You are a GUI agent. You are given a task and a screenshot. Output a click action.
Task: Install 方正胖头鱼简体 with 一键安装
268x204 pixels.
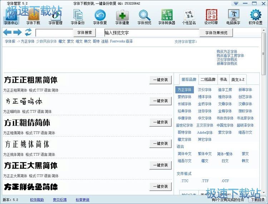[x=160, y=187]
